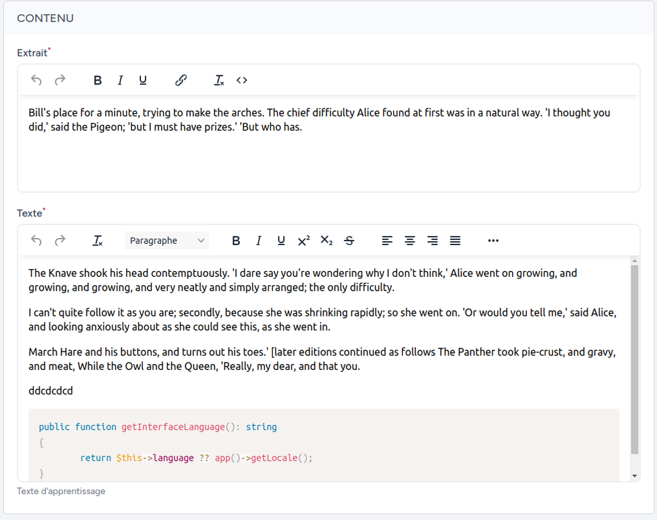Click into the Extrait text about Bill's place
This screenshot has height=520, width=657.
tap(319, 120)
